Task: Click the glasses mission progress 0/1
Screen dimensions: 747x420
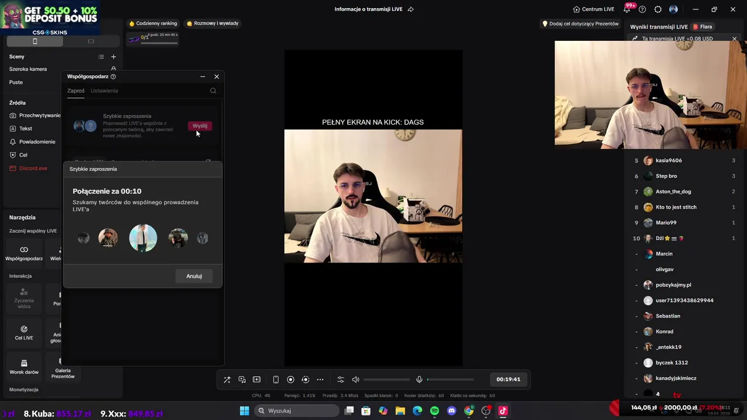Action: [x=152, y=38]
